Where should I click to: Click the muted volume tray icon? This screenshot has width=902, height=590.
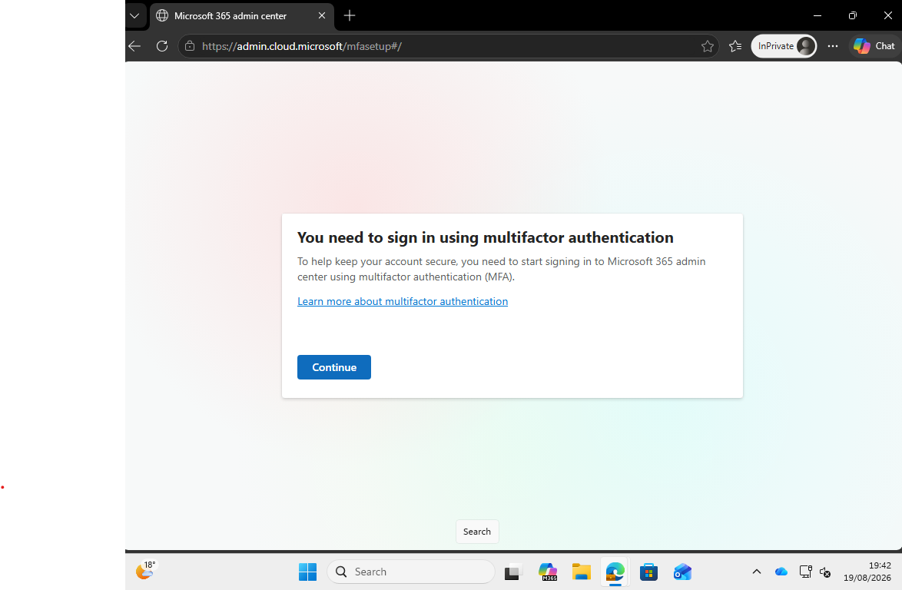click(825, 572)
